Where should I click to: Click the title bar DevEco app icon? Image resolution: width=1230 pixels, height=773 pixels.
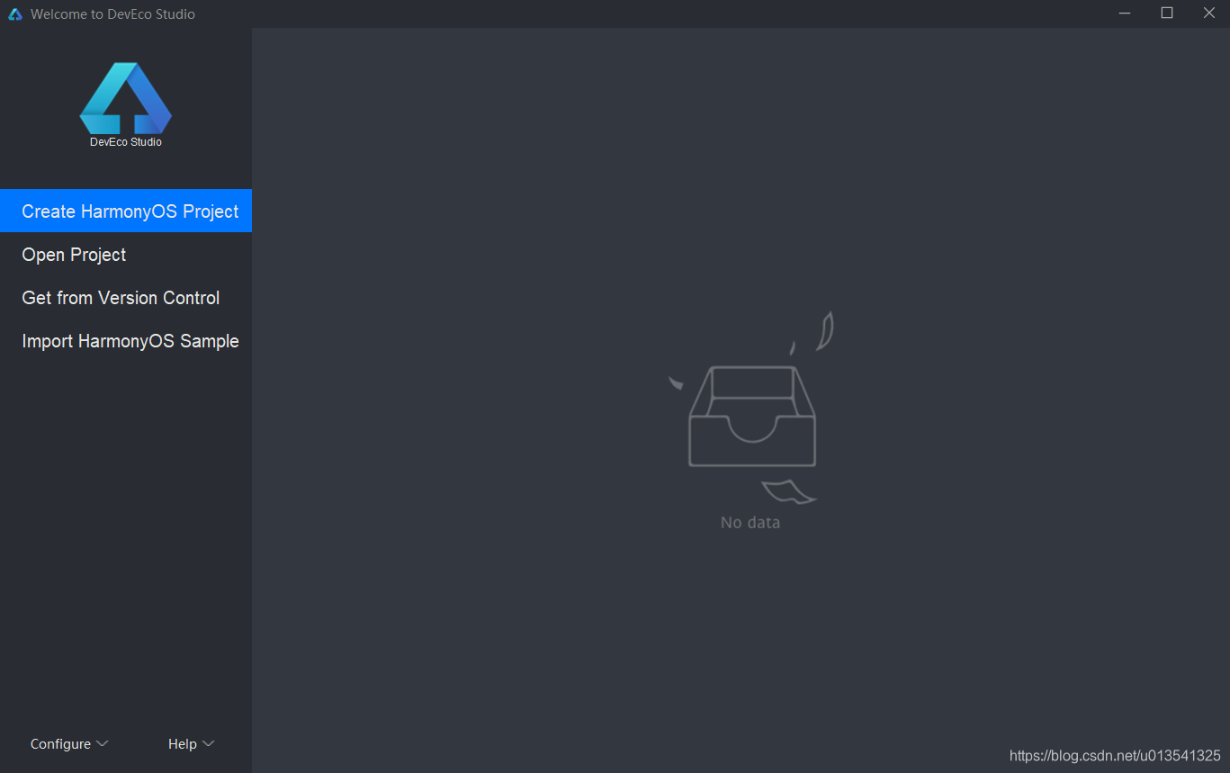click(x=14, y=13)
